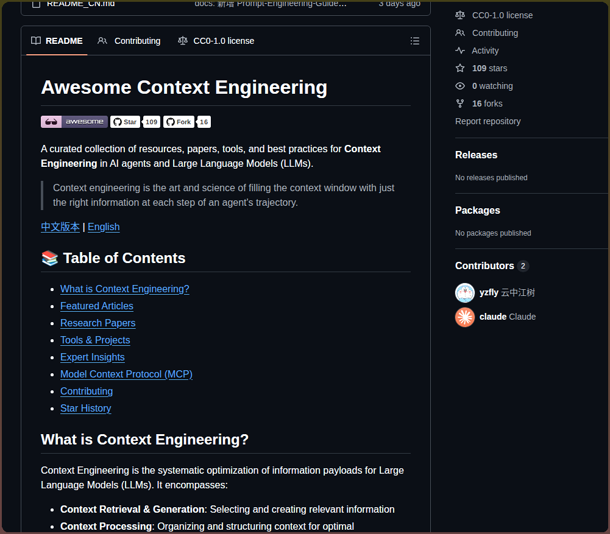View 16 forks link
Viewport: 610px width, 534px height.
click(487, 104)
